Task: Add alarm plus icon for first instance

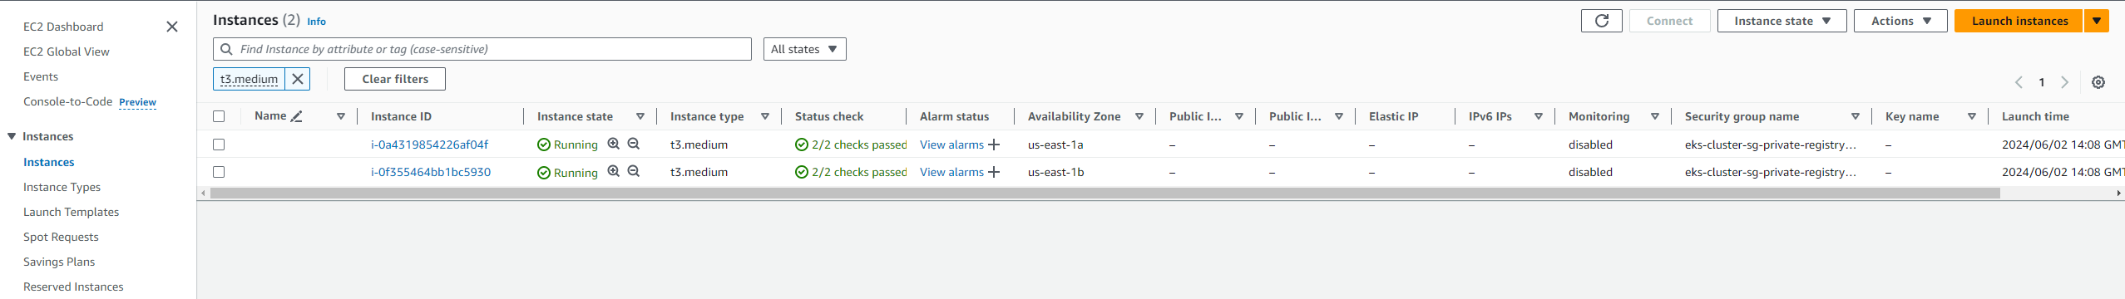Action: click(994, 145)
